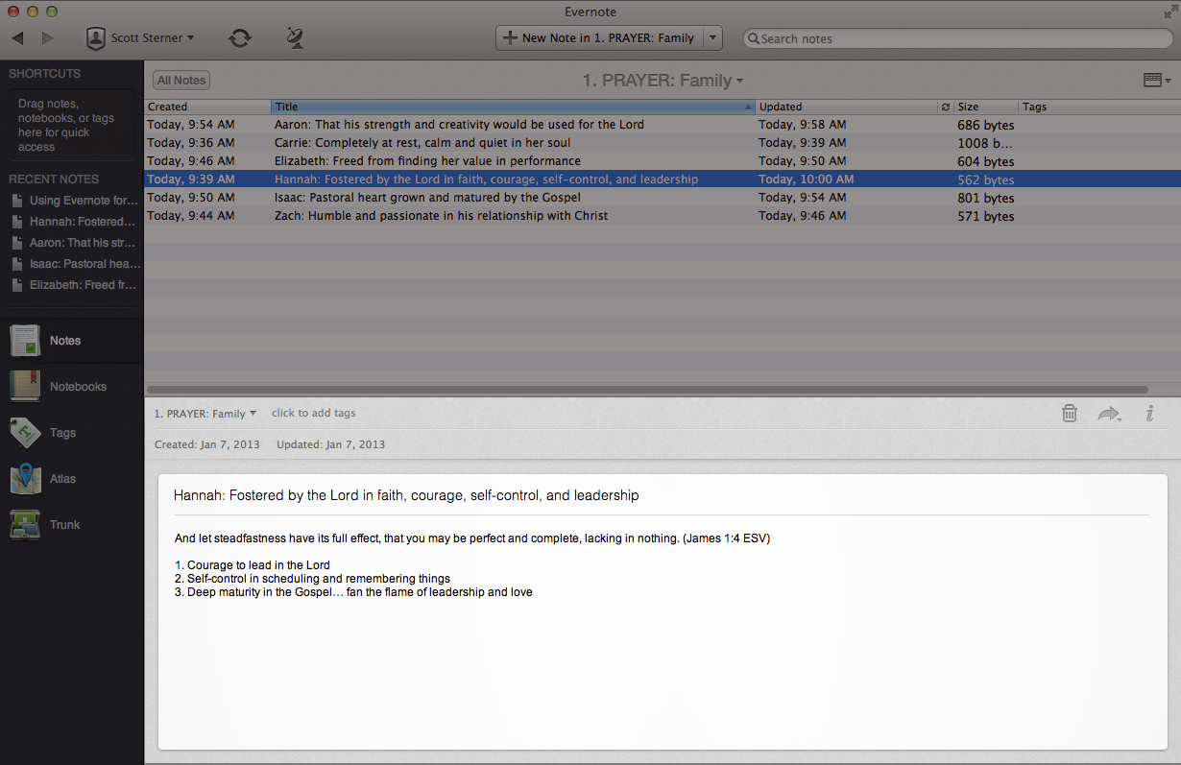Click the Search notes field

957,39
